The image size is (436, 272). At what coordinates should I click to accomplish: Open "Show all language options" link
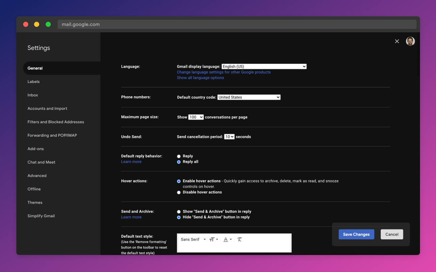[200, 78]
